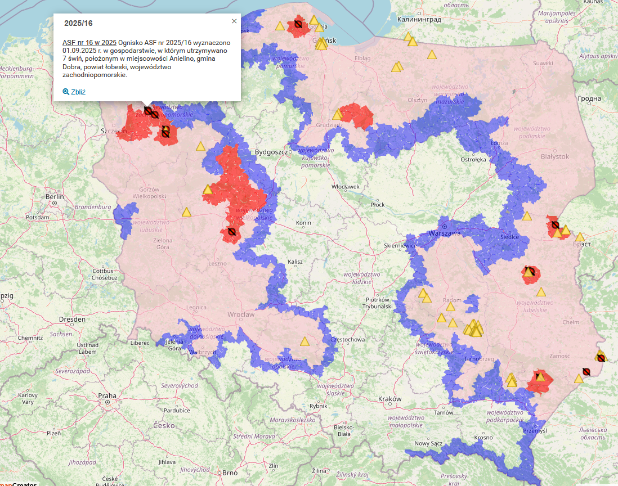Image resolution: width=618 pixels, height=486 pixels.
Task: Click the yellow triangle east of Gorzów Wielkopolski
Action: [x=186, y=212]
